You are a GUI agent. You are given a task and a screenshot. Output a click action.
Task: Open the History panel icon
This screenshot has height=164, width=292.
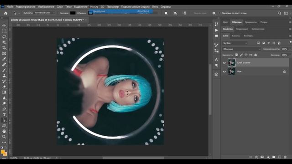click(x=216, y=24)
